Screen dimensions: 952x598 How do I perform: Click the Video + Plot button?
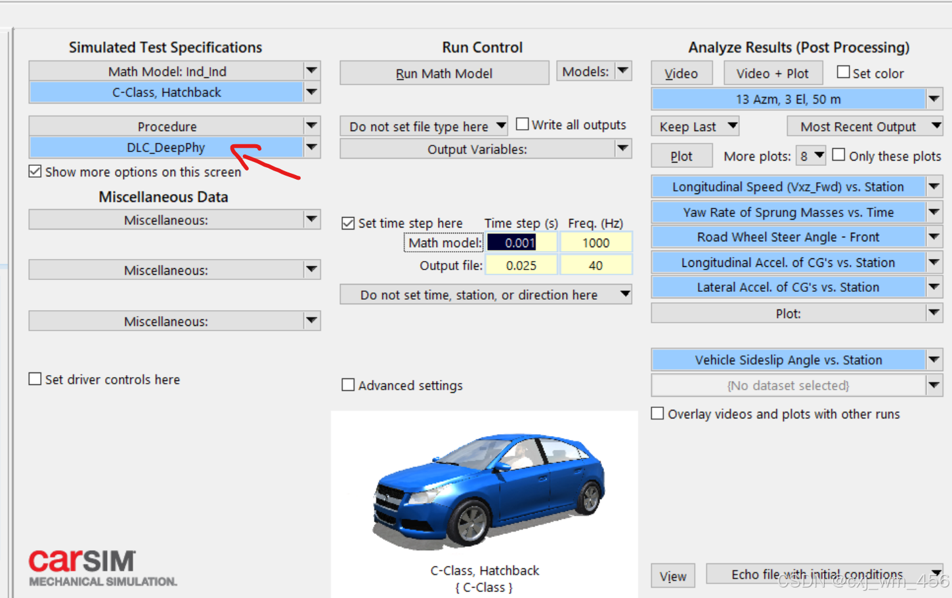[772, 73]
